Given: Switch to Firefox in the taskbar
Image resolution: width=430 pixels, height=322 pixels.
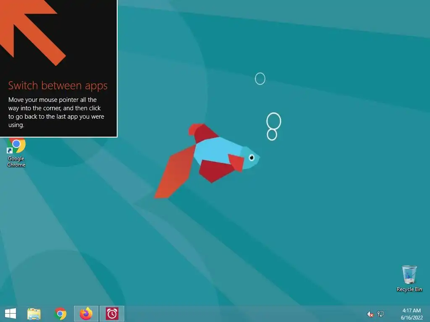Looking at the screenshot, I should [x=86, y=314].
